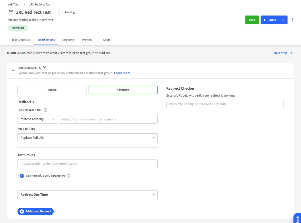Screen dimensions: 301x223
Task: Open the Redirect One Time dropdown
Action: 87,195
